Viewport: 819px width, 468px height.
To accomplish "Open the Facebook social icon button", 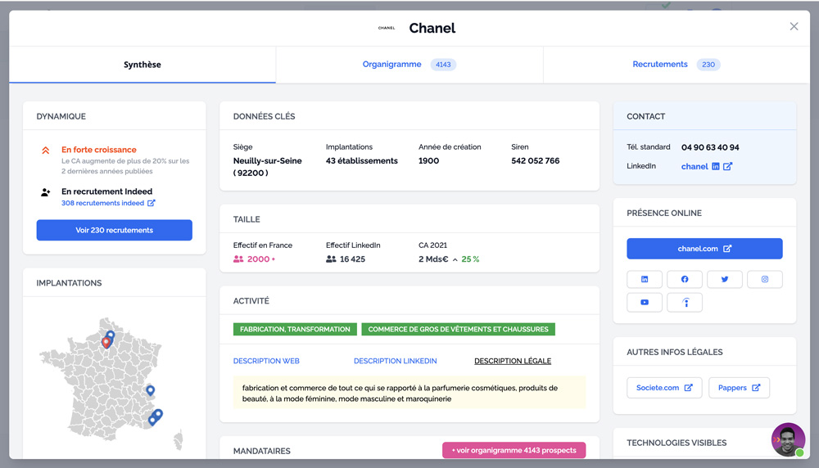I will pos(684,279).
